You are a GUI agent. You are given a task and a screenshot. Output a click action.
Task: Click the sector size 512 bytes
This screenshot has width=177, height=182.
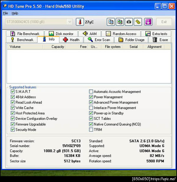click(72, 161)
